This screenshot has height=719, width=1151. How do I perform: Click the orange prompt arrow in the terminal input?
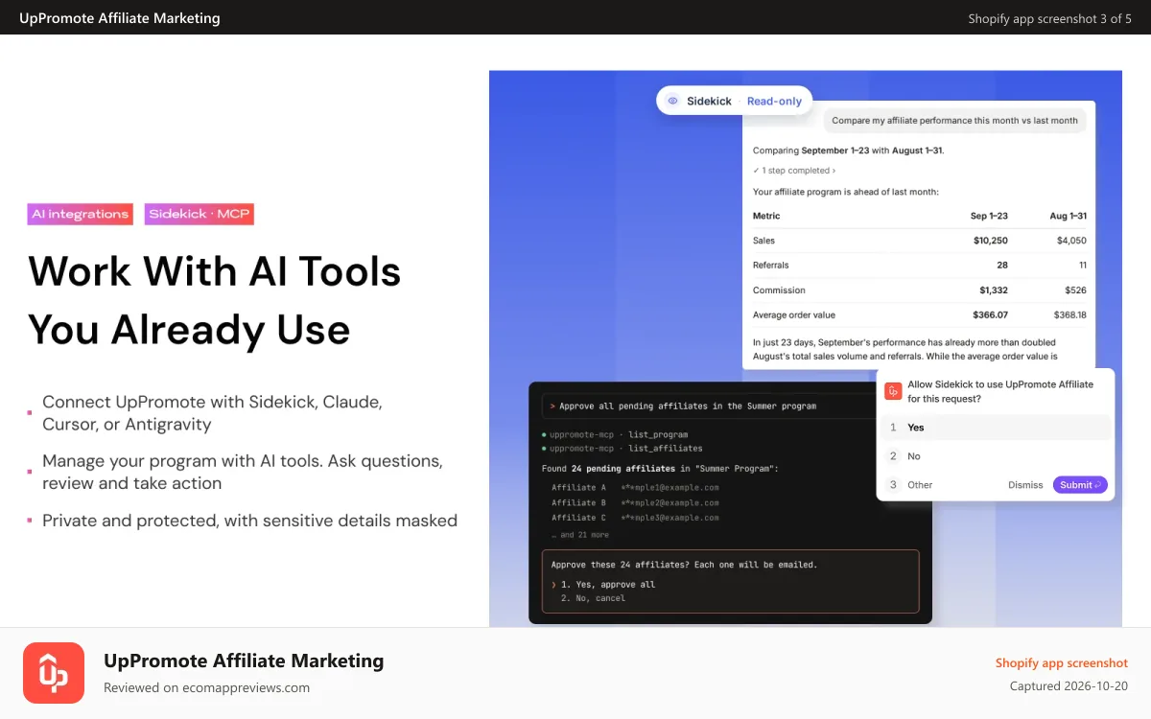[x=552, y=406]
